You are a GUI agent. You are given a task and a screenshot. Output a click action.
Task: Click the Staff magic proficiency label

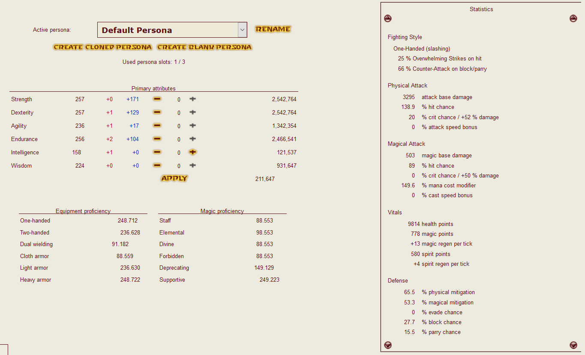click(x=165, y=221)
